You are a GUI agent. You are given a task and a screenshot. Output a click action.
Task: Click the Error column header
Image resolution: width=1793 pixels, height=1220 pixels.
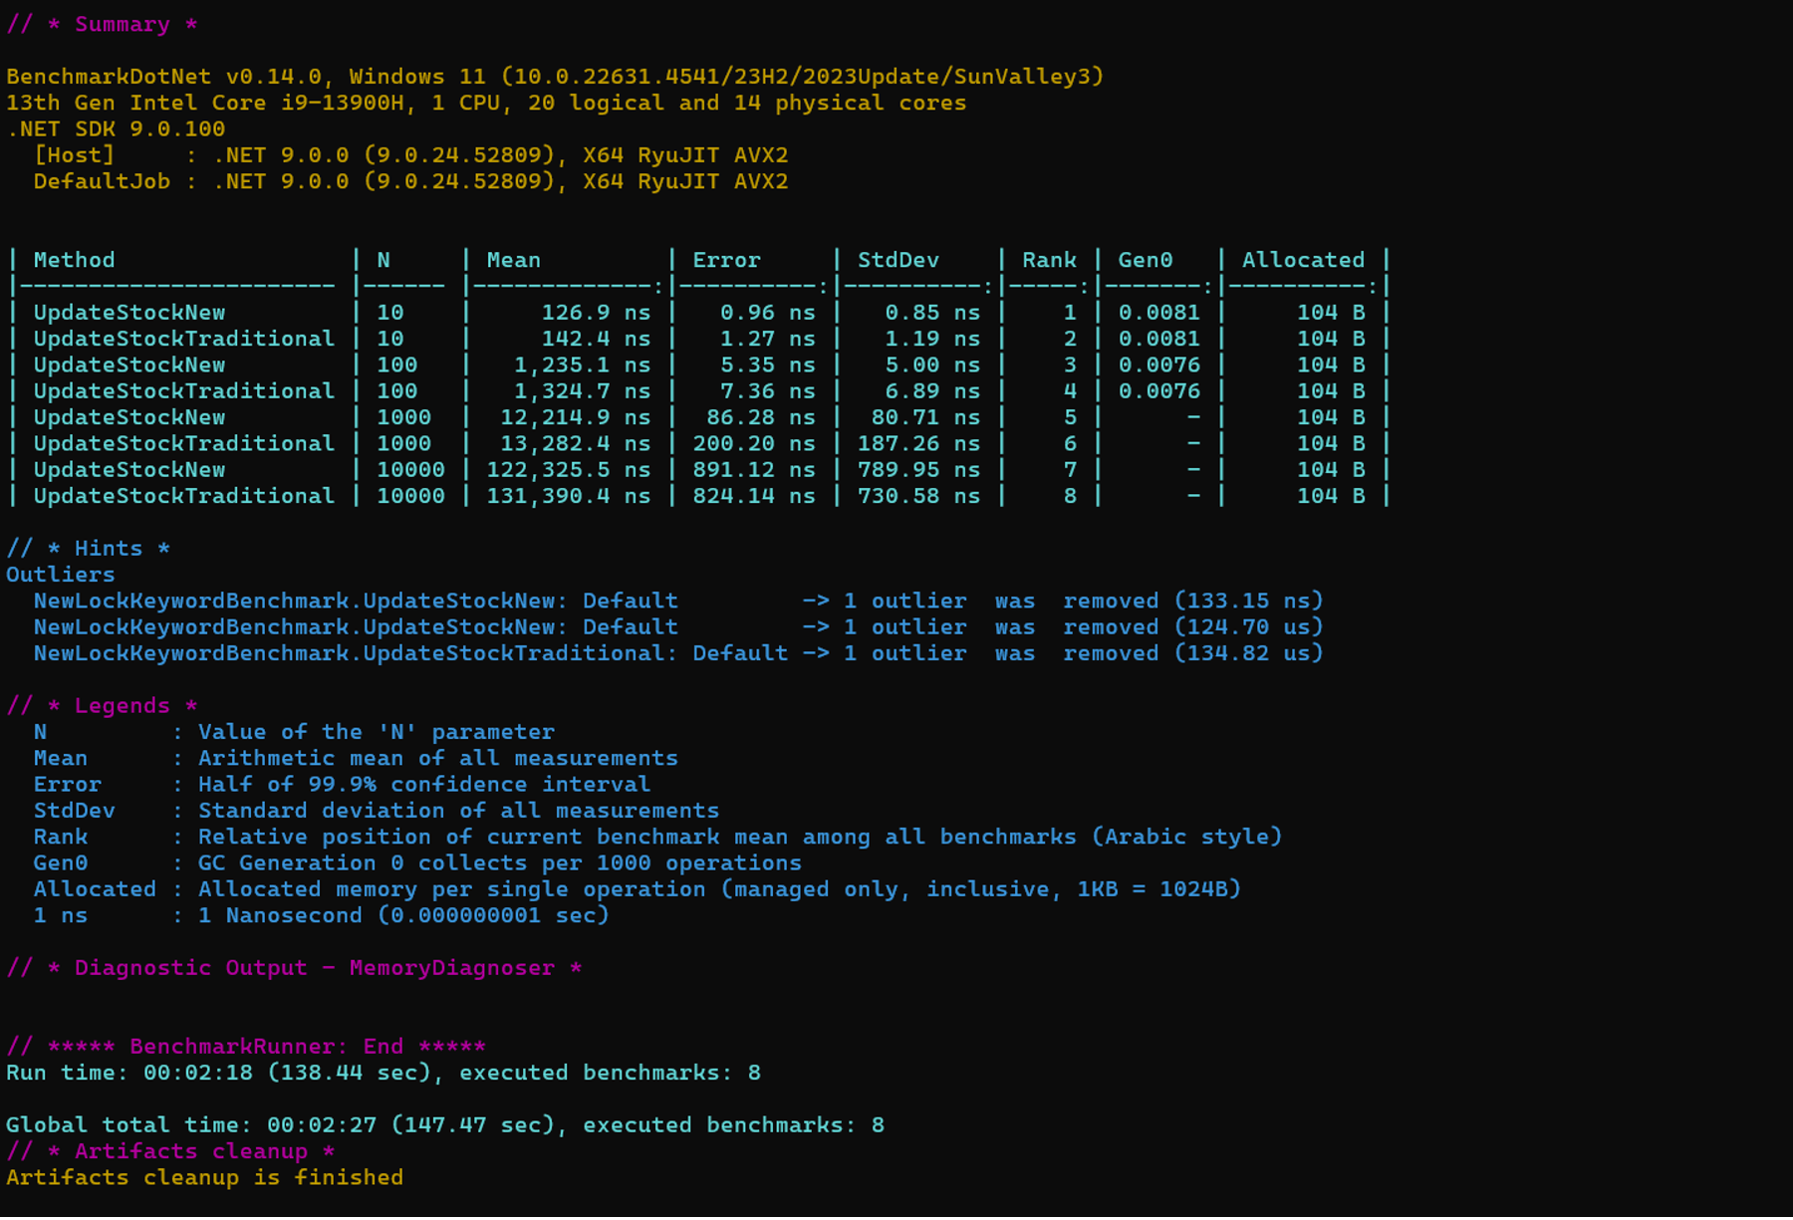pos(726,260)
